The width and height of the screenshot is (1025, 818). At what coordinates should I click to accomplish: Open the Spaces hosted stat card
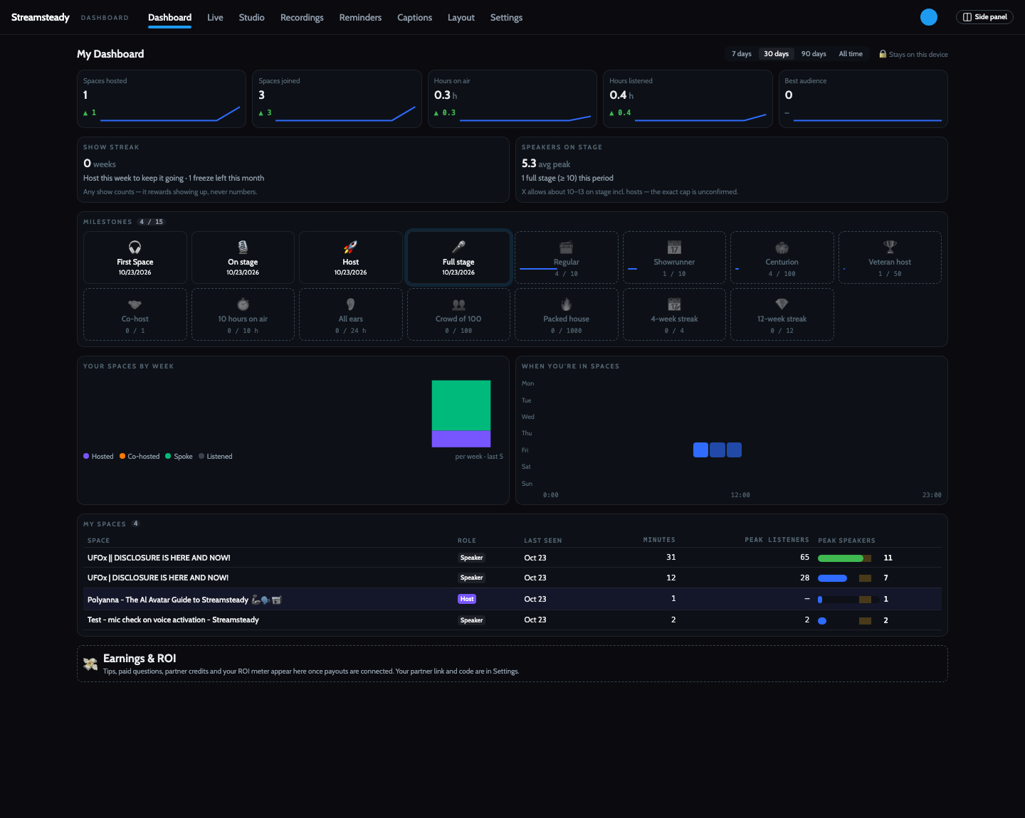coord(162,99)
